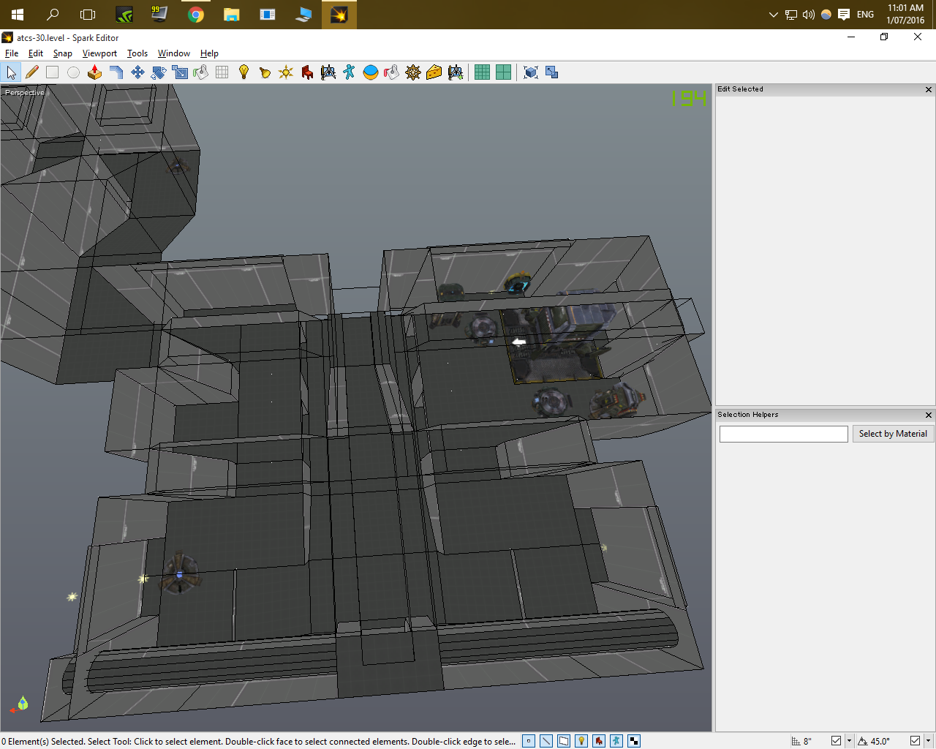Click the material name text field
Viewport: 936px width, 749px height.
[783, 434]
